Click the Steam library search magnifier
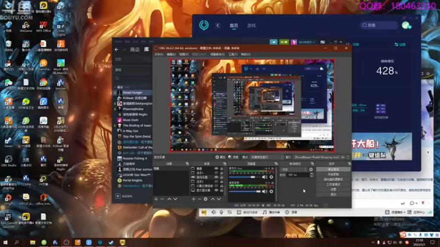This screenshot has height=247, width=440. point(117,78)
